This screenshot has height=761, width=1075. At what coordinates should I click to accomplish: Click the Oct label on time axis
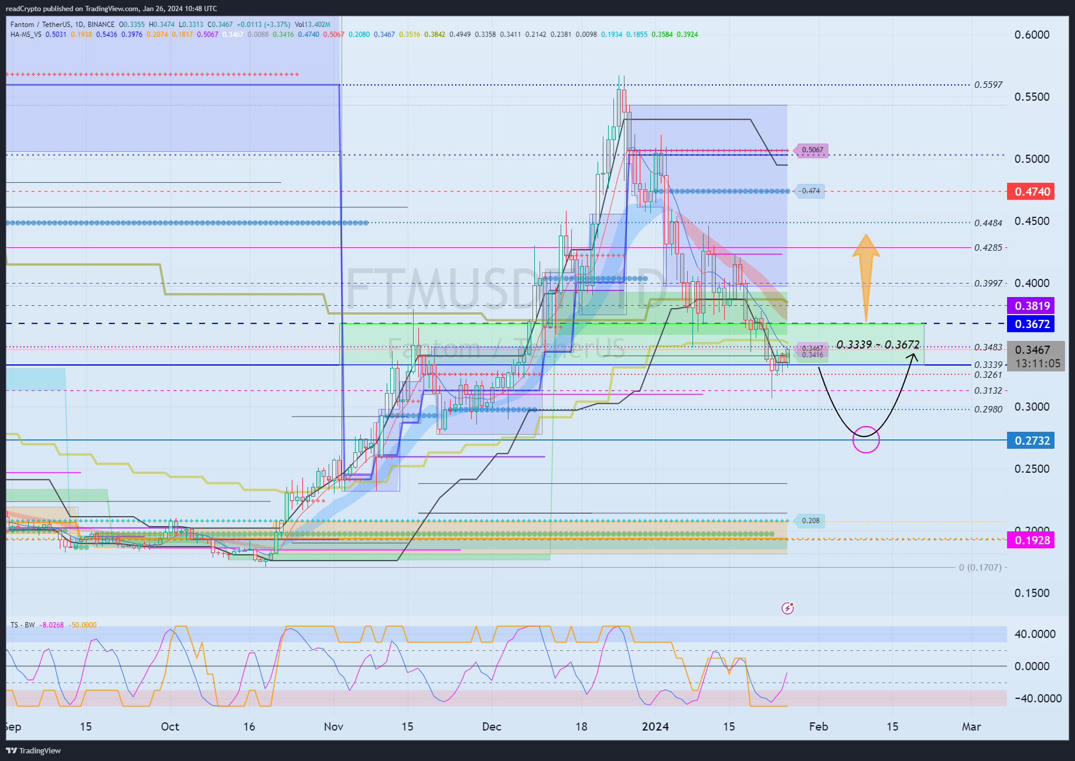170,726
